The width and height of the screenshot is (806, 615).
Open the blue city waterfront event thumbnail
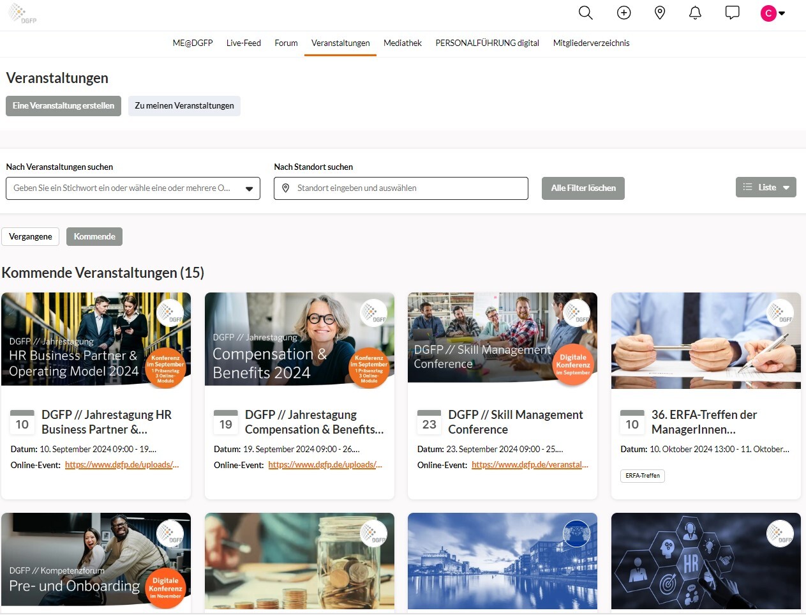pyautogui.click(x=502, y=561)
